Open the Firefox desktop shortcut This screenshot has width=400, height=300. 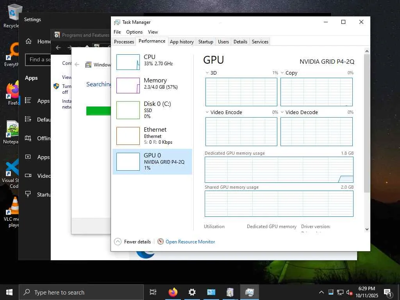[13, 93]
